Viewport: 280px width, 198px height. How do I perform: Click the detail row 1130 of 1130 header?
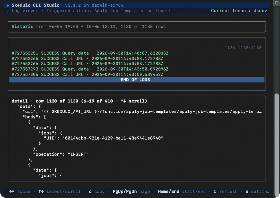click(x=79, y=101)
